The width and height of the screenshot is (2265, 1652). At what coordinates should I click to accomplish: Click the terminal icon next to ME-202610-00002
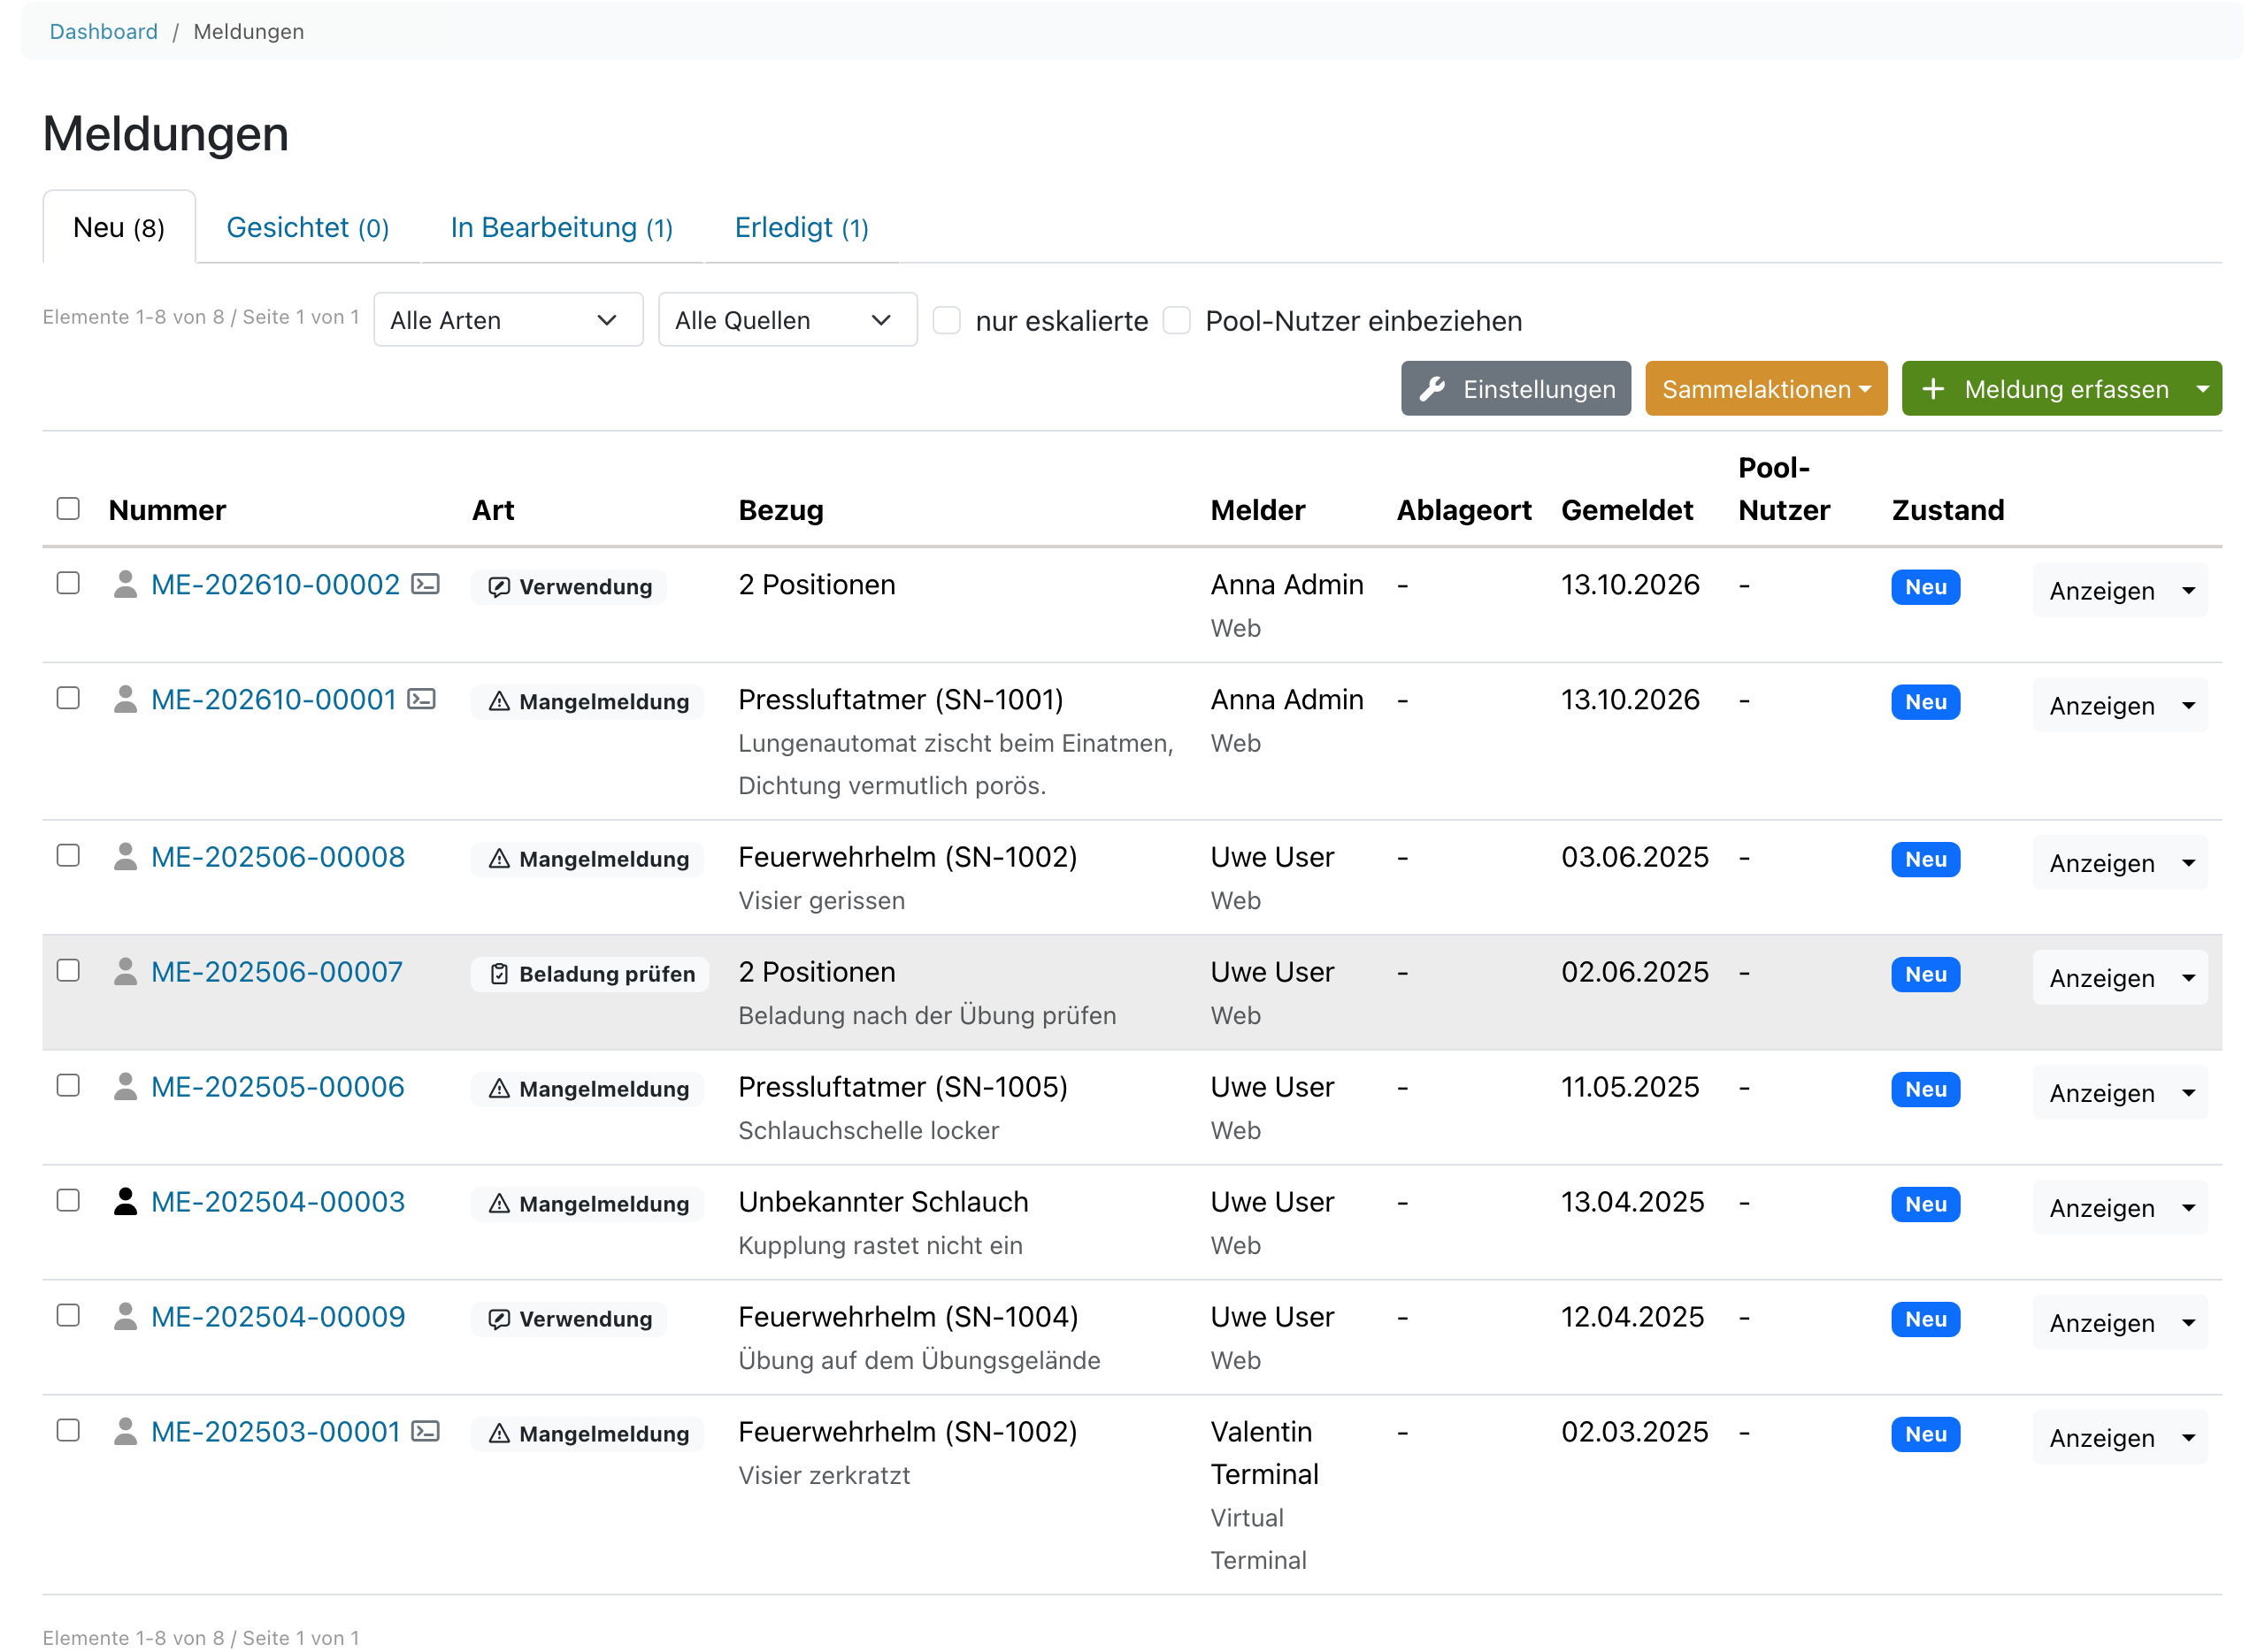point(426,584)
